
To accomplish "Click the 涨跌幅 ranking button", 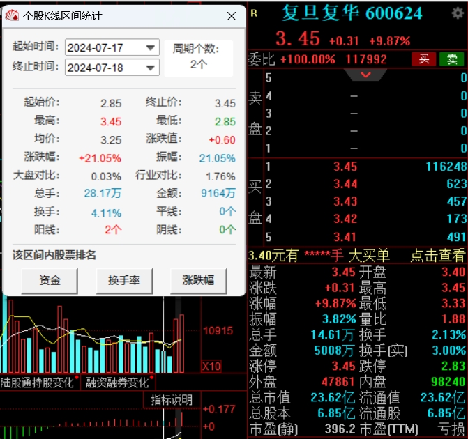I will click(x=199, y=280).
